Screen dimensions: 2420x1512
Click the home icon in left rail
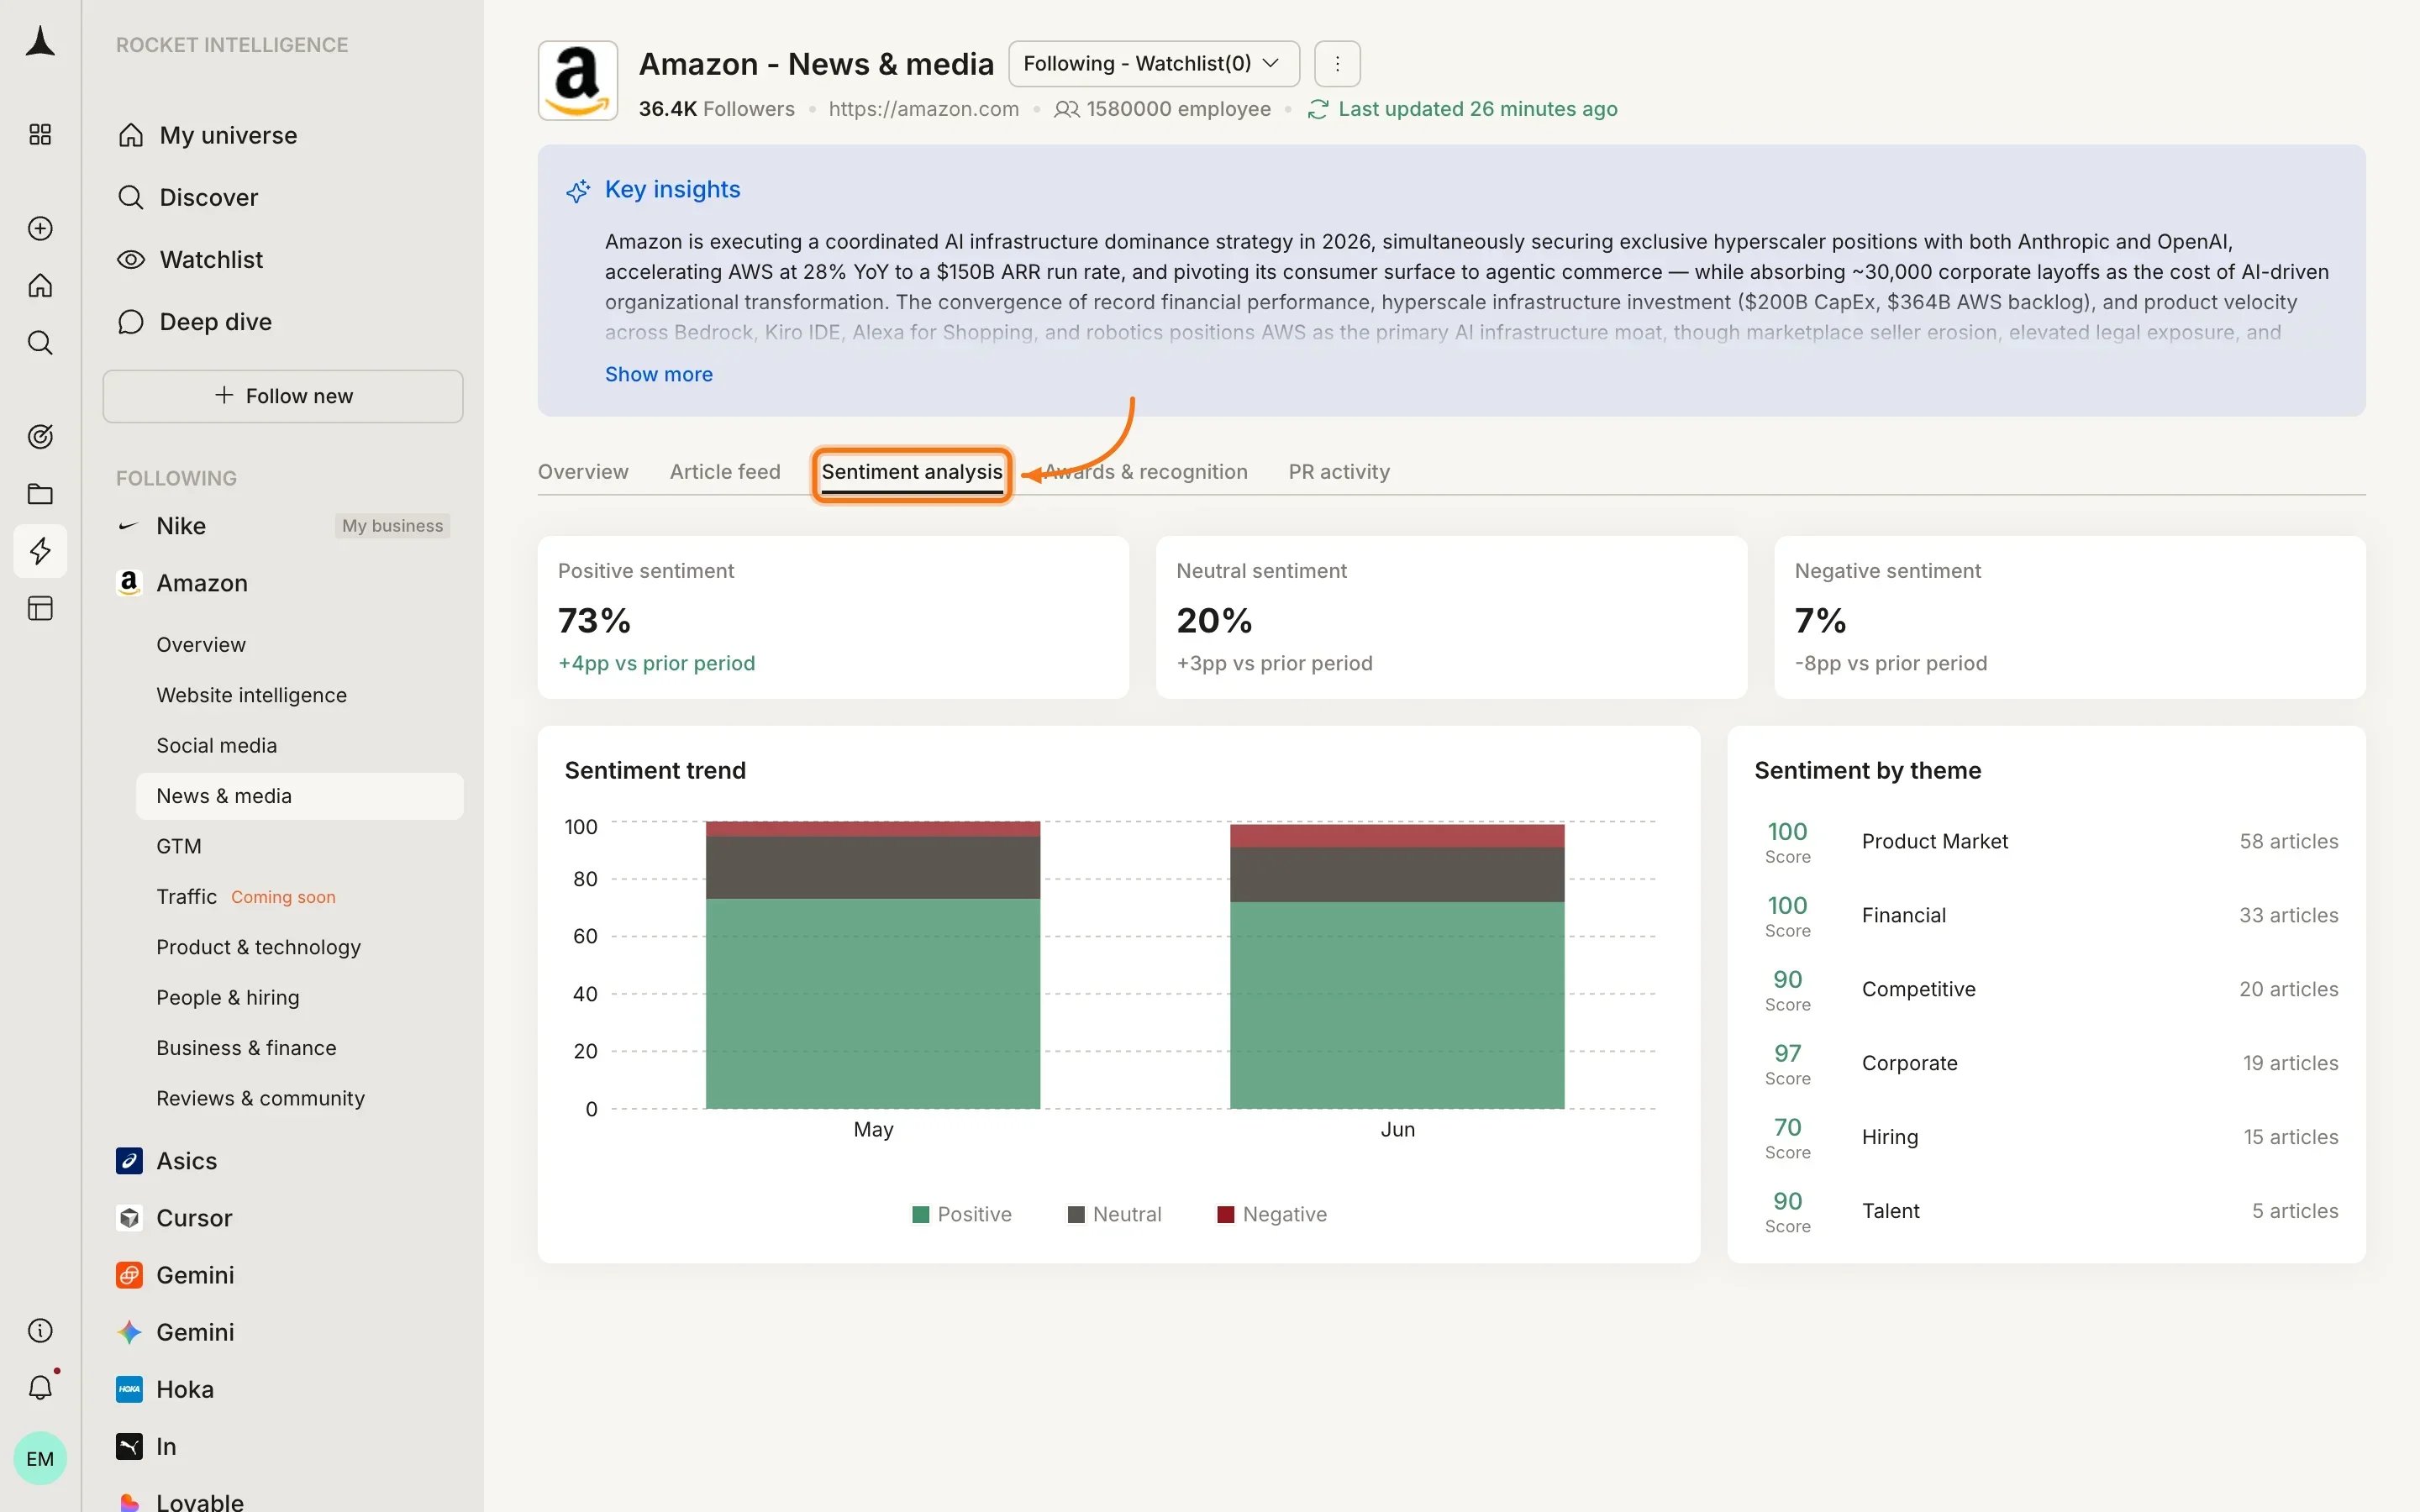pyautogui.click(x=40, y=285)
